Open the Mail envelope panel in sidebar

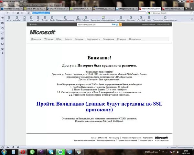tap(2, 23)
